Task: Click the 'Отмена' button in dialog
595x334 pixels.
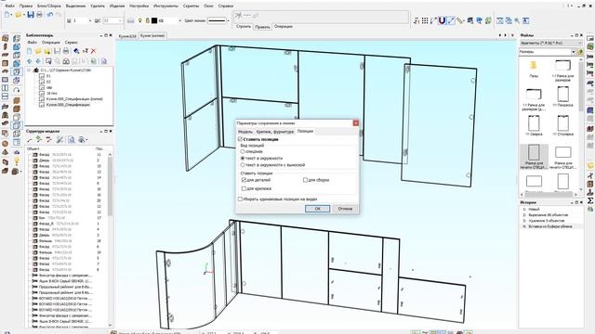Action: tap(345, 209)
